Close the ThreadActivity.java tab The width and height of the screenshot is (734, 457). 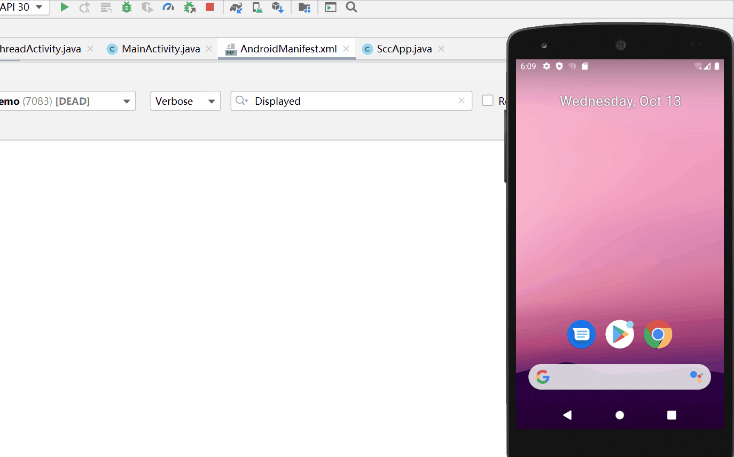(x=90, y=49)
